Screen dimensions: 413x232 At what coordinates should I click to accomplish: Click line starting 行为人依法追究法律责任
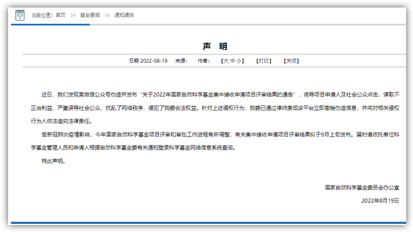[x=61, y=121]
